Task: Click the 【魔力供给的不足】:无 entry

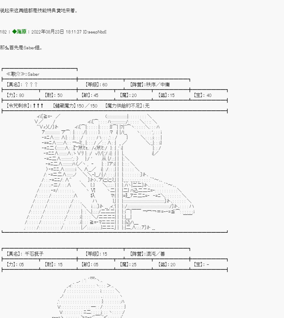Action: coord(127,106)
